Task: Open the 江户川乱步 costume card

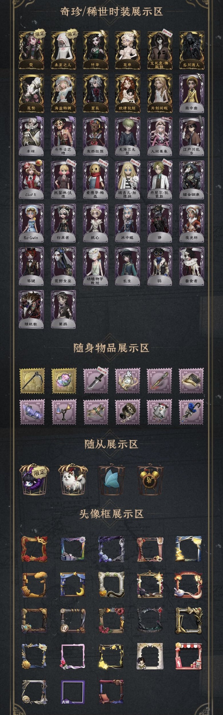Action: click(192, 136)
